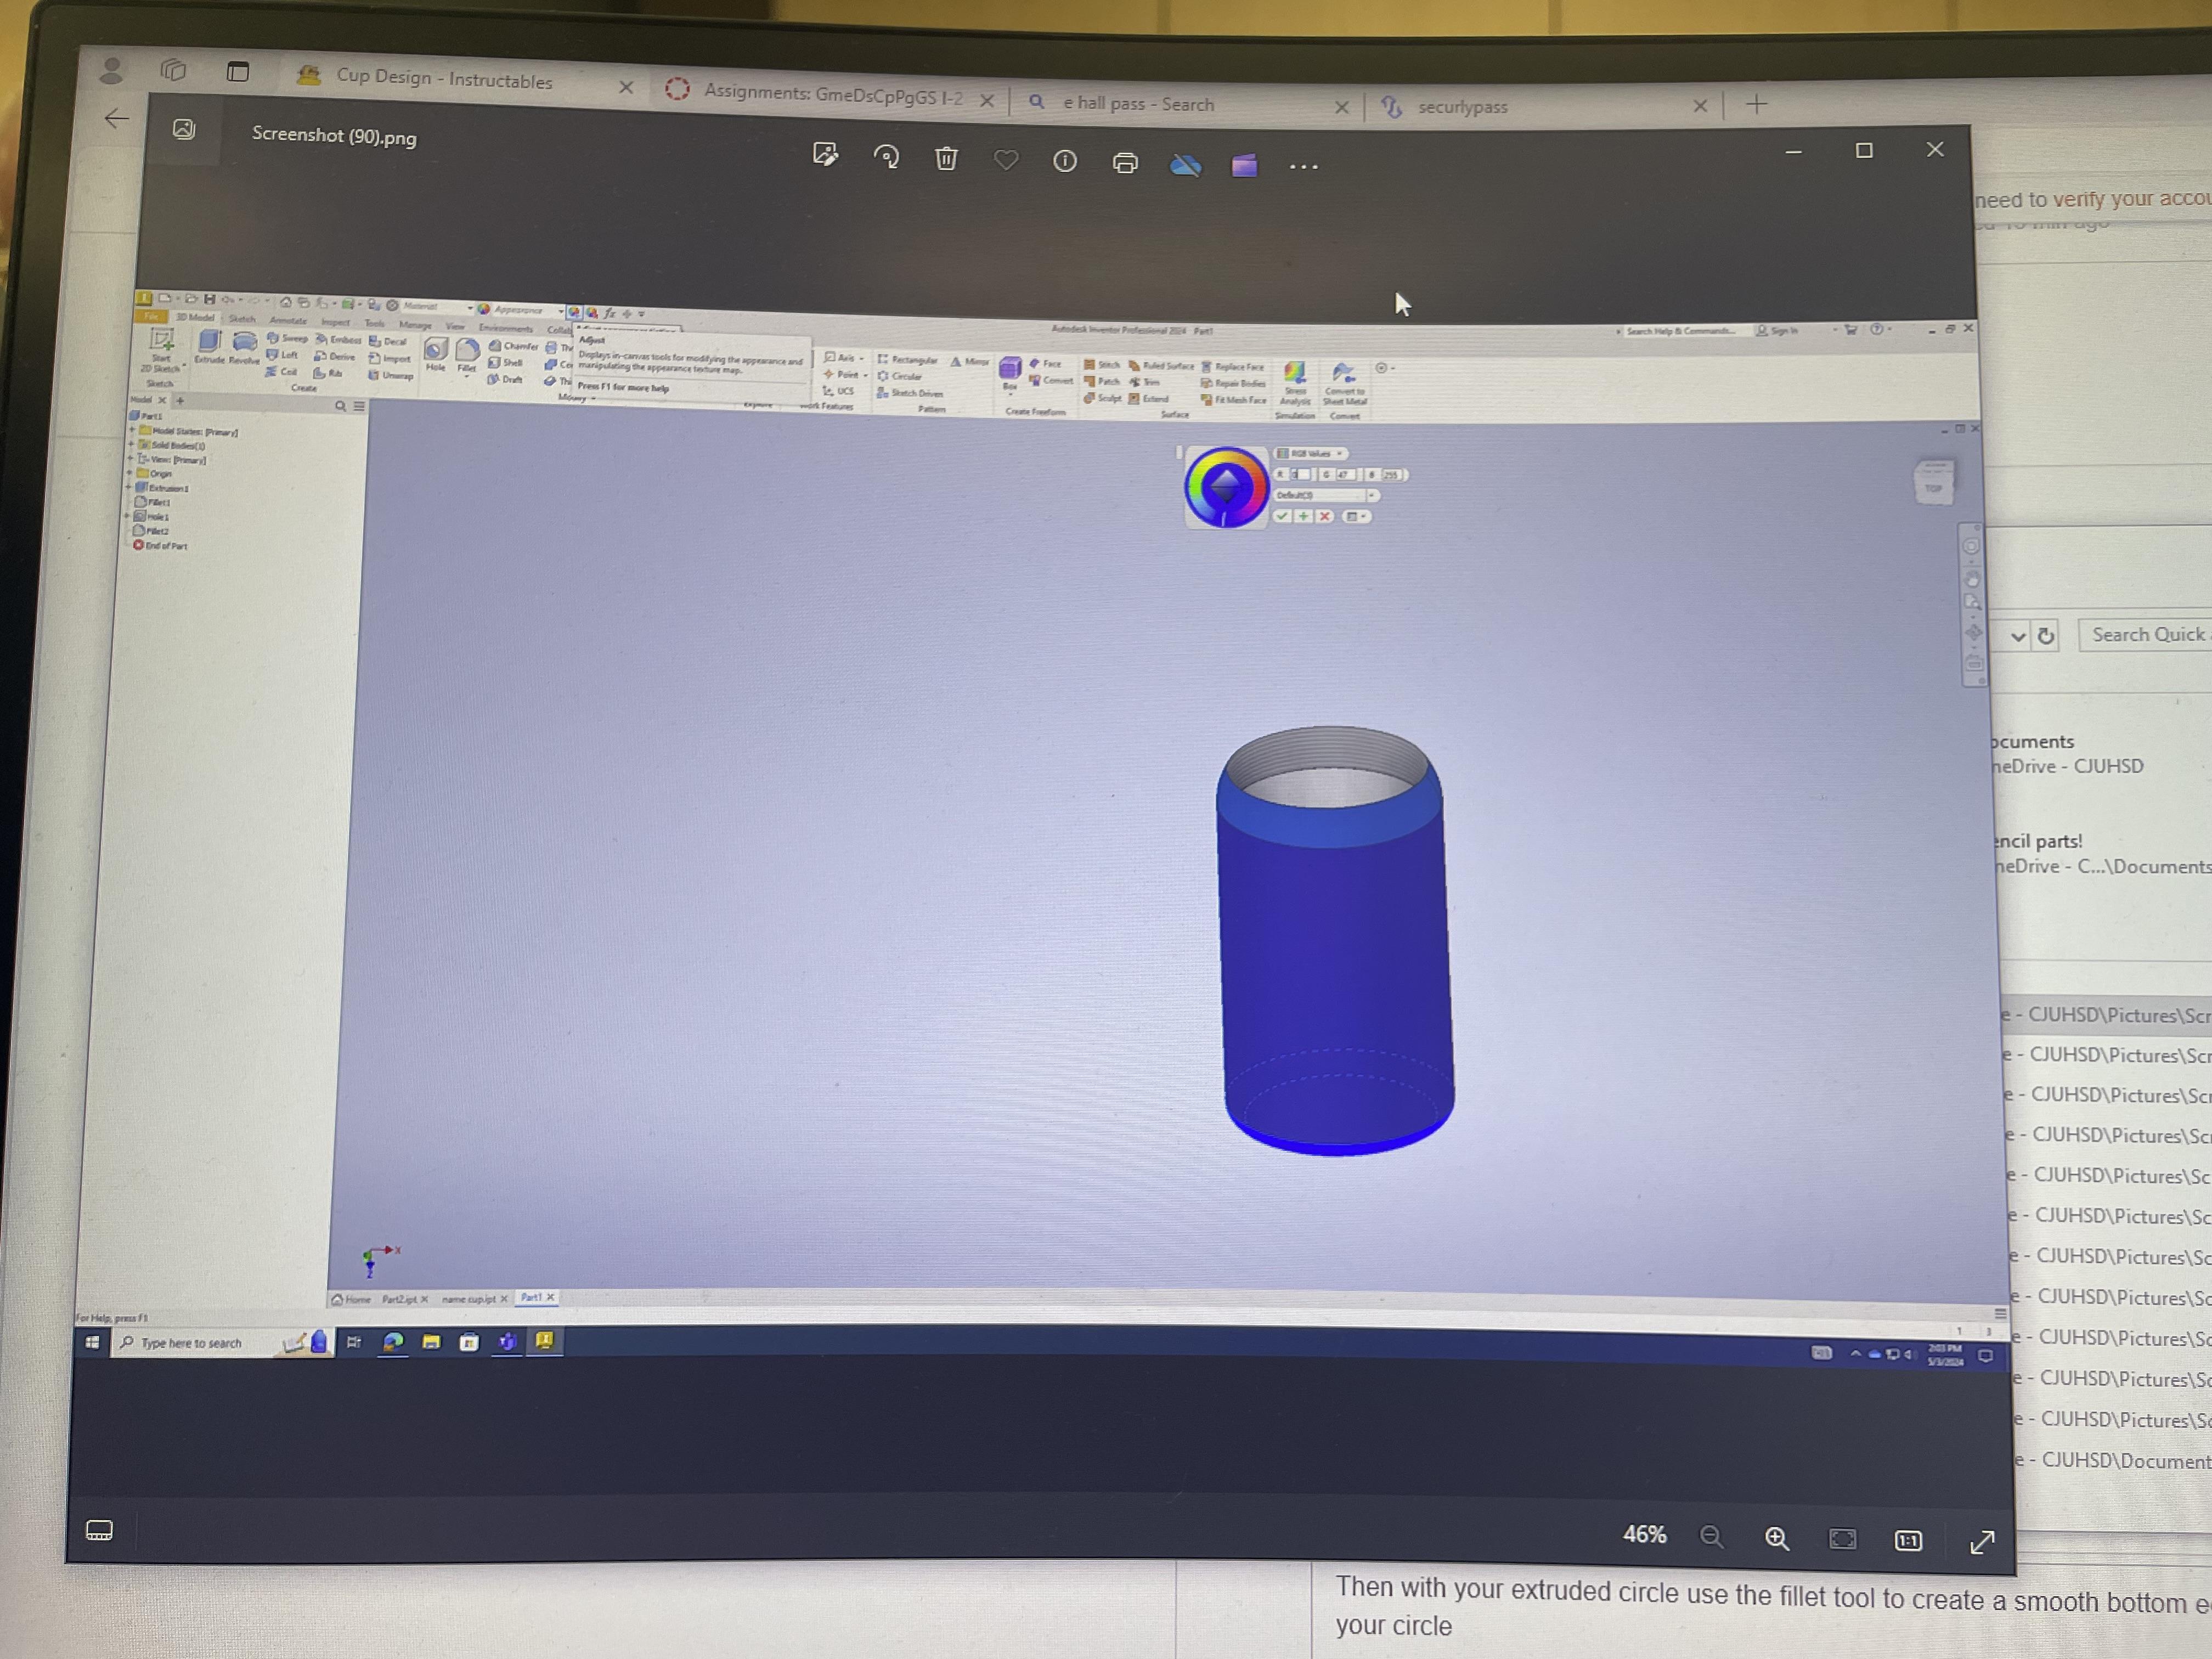This screenshot has width=2212, height=1659.
Task: Open the three-dot See more menu
Action: [1303, 167]
